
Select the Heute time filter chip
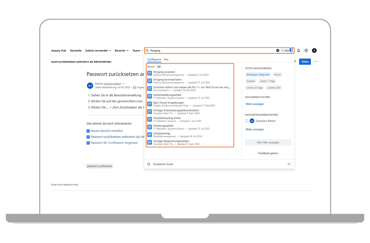point(277,75)
